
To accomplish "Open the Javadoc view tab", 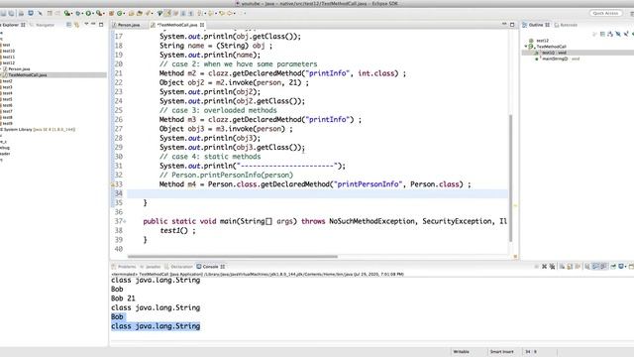I will pos(151,267).
